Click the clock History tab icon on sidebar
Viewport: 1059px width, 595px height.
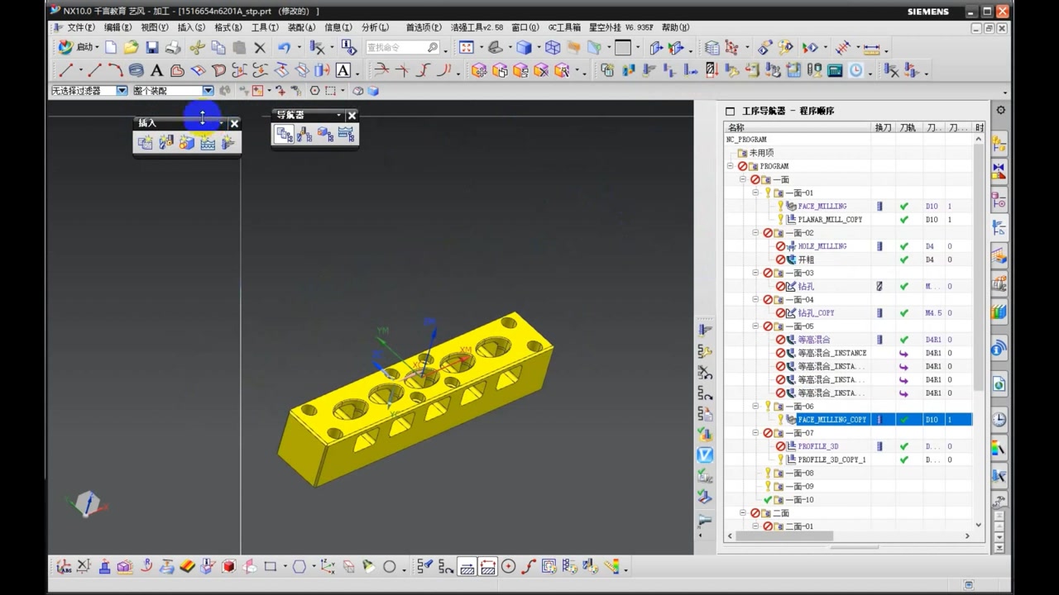coord(999,419)
